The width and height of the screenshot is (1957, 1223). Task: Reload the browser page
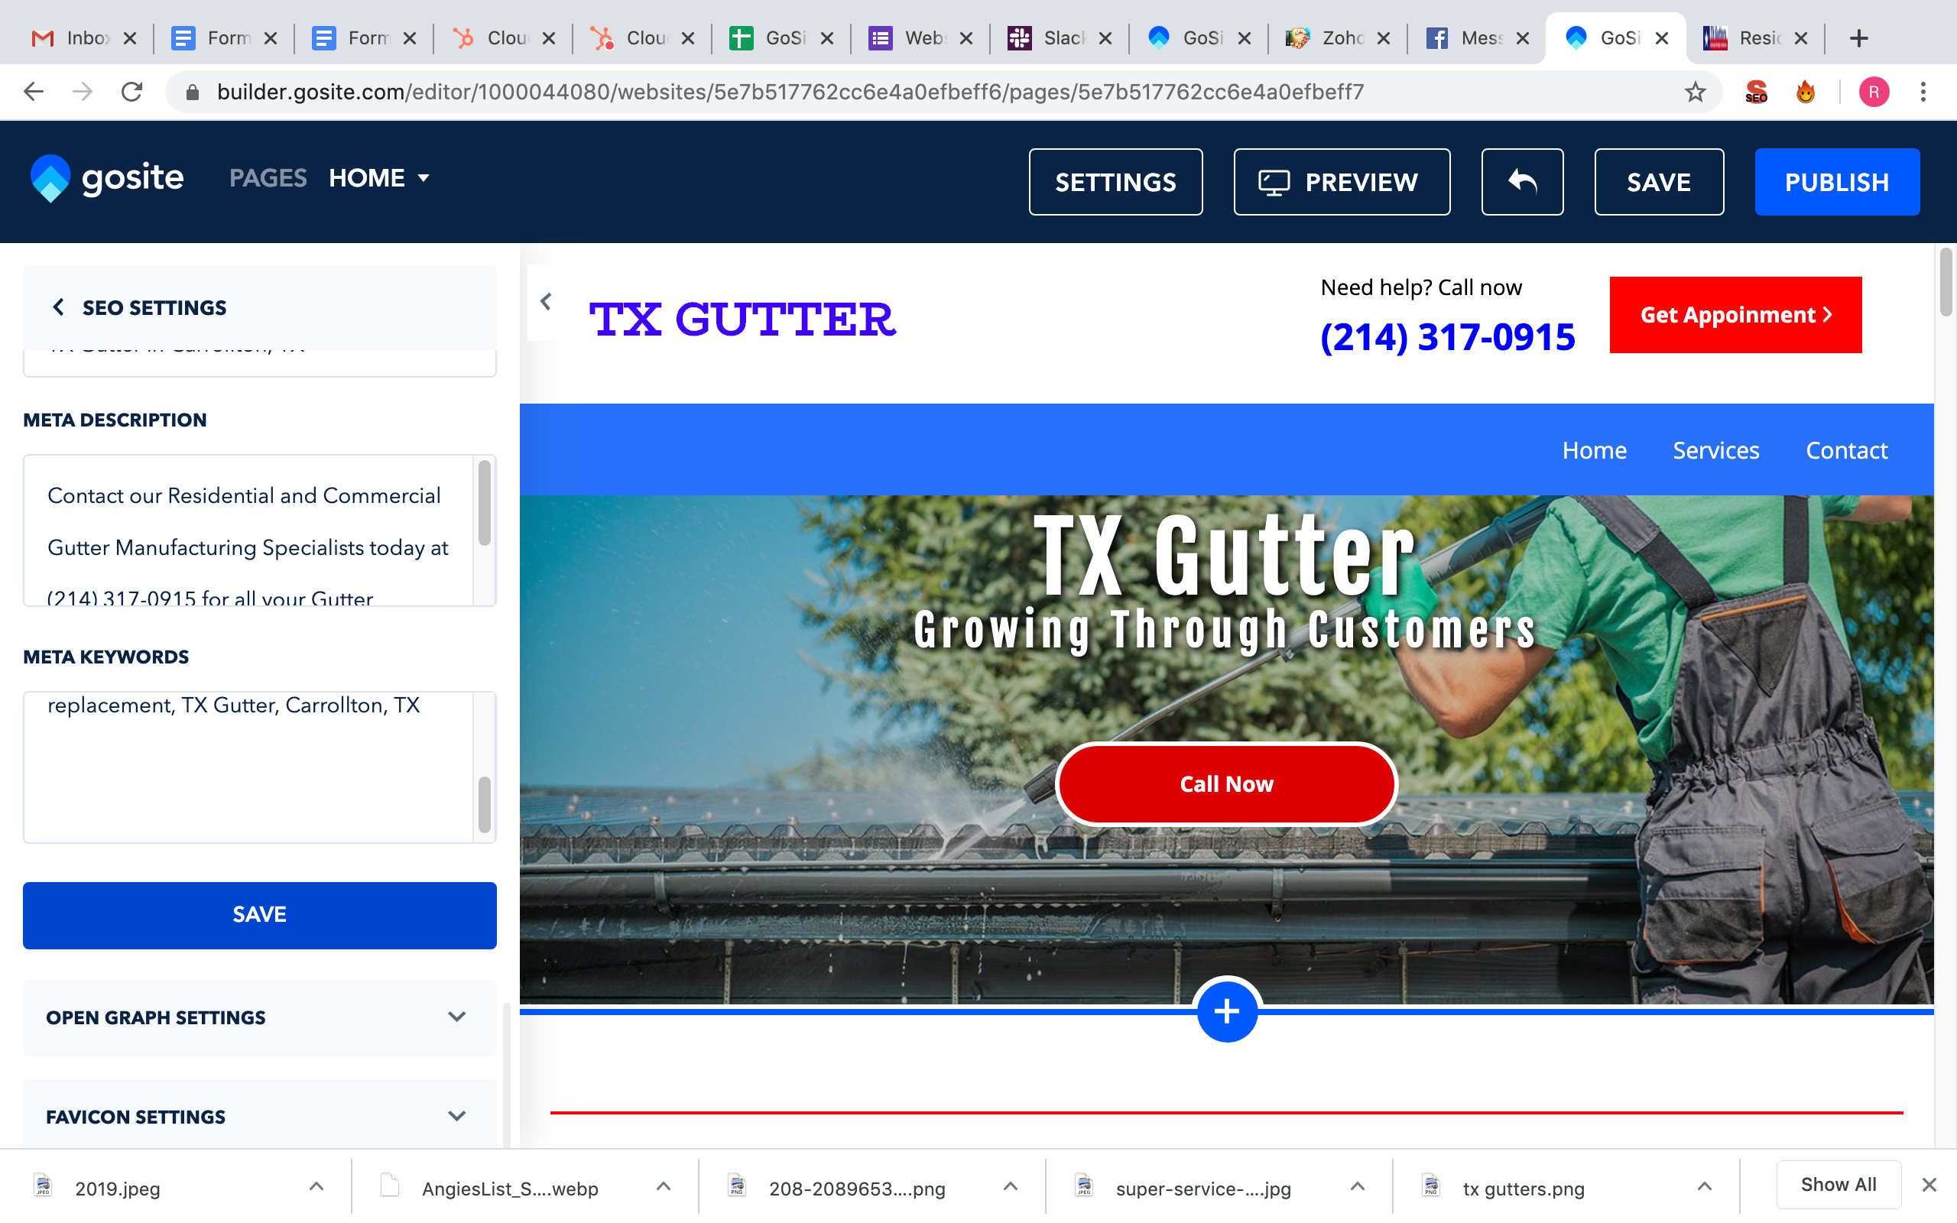coord(131,92)
